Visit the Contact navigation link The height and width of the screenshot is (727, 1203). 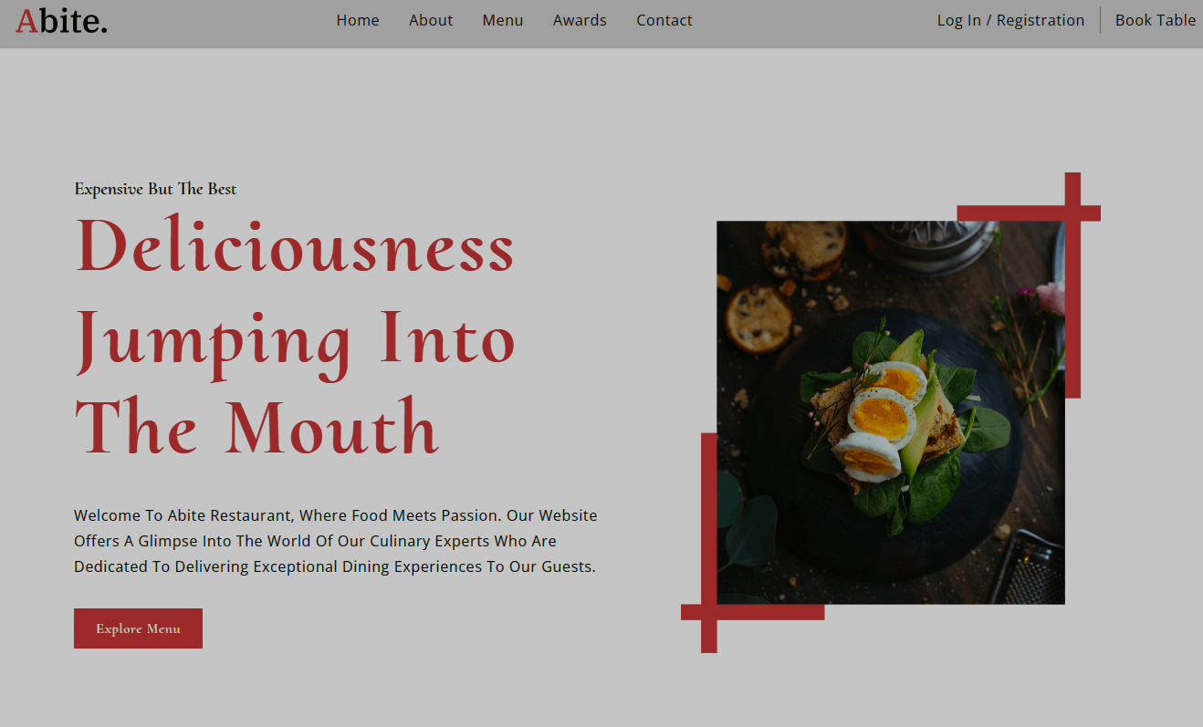point(664,20)
